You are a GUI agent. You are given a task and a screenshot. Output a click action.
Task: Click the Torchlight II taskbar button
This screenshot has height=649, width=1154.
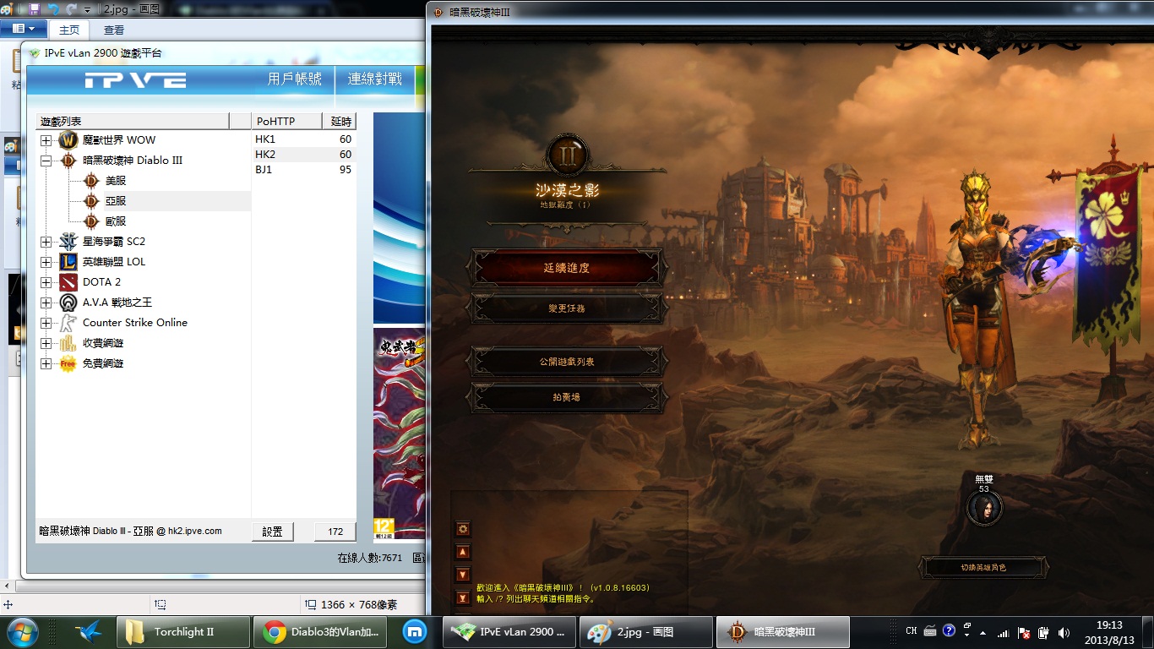(x=183, y=632)
